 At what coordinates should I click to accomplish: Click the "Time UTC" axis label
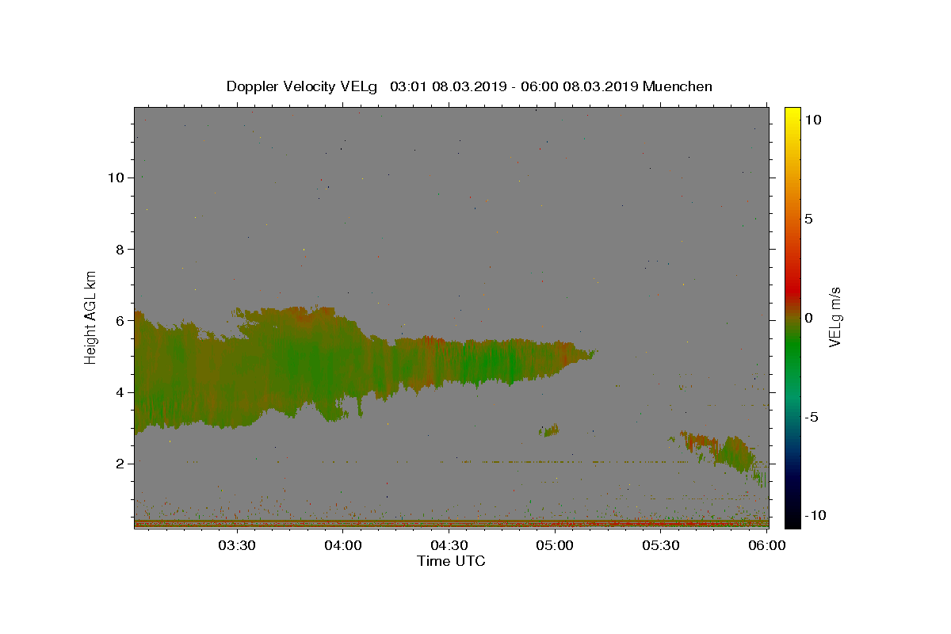(451, 561)
